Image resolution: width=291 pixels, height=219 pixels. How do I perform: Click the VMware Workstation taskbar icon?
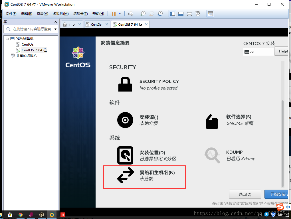click(x=52, y=215)
